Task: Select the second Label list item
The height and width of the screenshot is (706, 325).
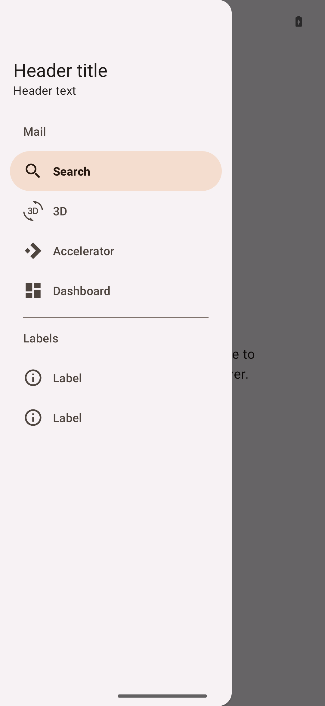Action: (x=116, y=418)
